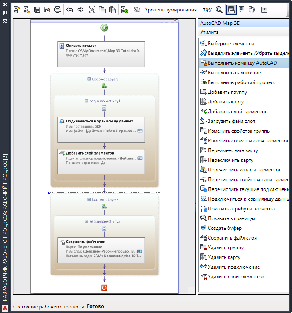Close the workflow designer palette
Viewport: 292px width, 313px height.
[5, 4]
